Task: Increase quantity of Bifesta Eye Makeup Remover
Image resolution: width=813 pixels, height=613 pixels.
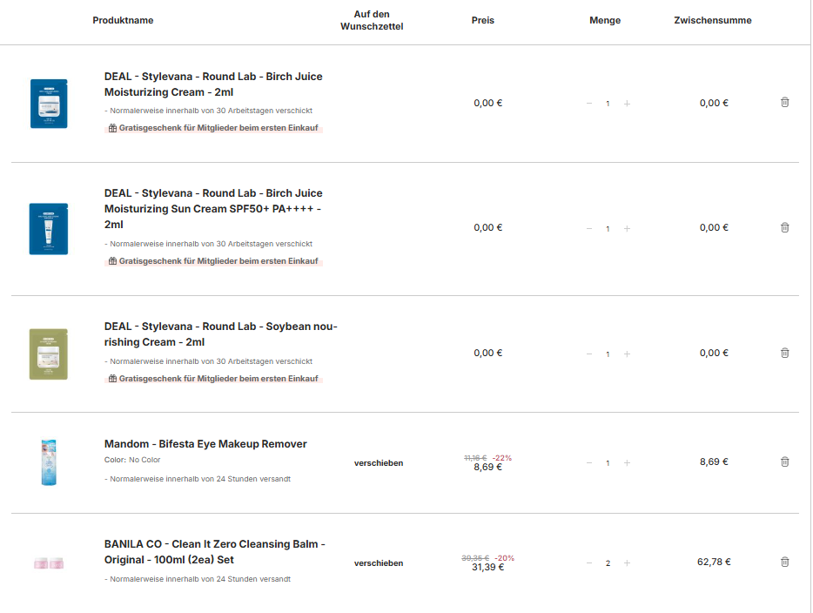Action: tap(627, 462)
